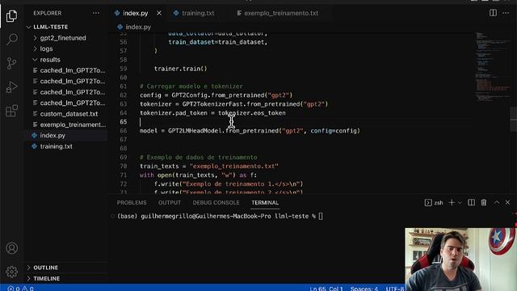Open editor more actions ellipsis

[506, 13]
